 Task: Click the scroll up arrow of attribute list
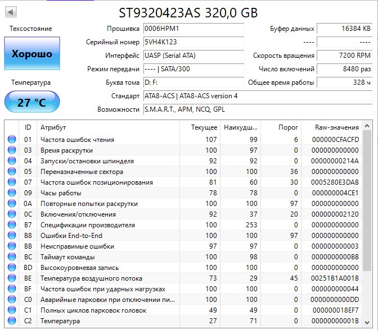pyautogui.click(x=367, y=126)
